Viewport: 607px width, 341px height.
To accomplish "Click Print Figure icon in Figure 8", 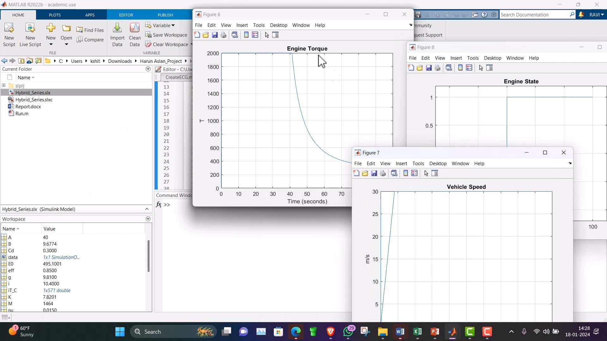I will (x=438, y=68).
